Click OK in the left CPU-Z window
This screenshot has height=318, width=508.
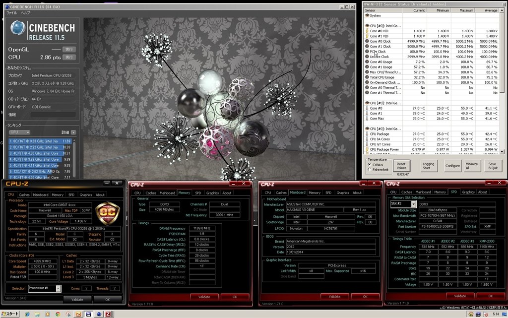coord(108,300)
